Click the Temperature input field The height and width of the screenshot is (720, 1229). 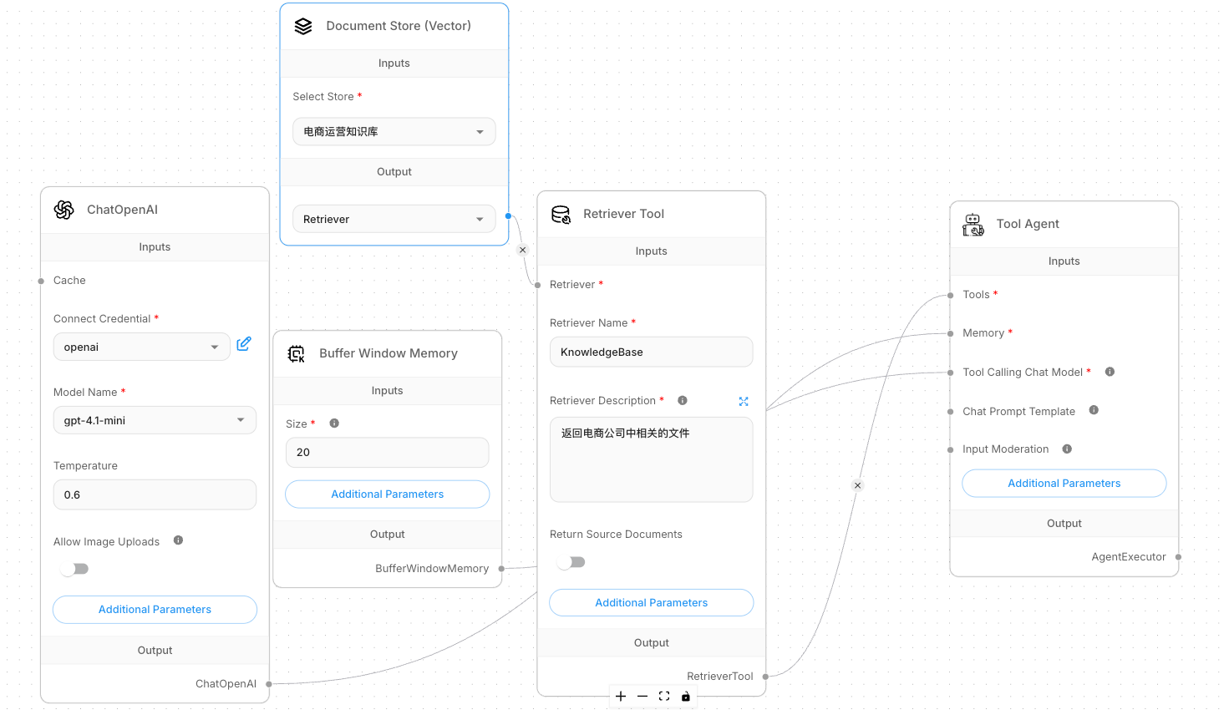[155, 495]
